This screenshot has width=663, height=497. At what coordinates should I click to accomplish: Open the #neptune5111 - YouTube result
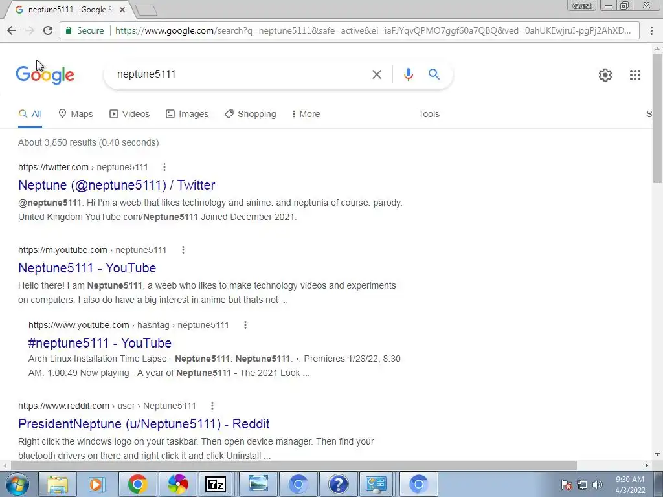tap(100, 343)
